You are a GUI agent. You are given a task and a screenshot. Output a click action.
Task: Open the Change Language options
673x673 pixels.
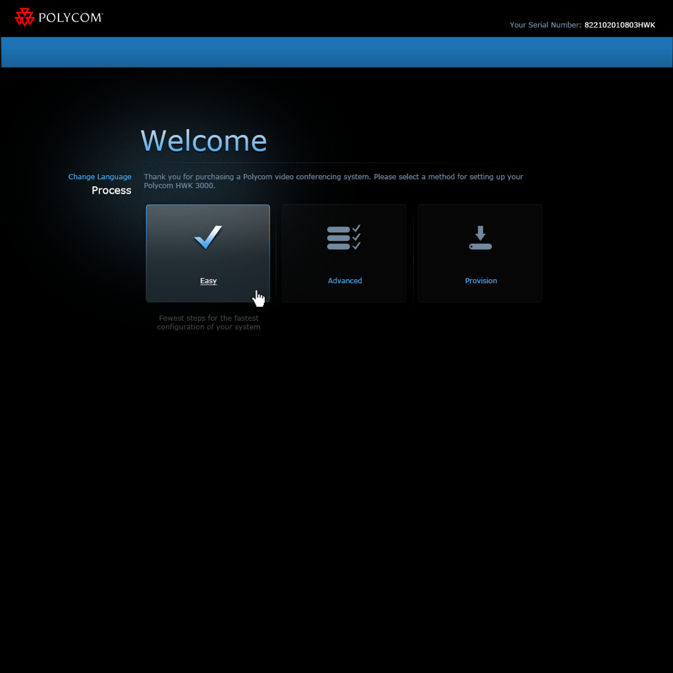point(99,176)
